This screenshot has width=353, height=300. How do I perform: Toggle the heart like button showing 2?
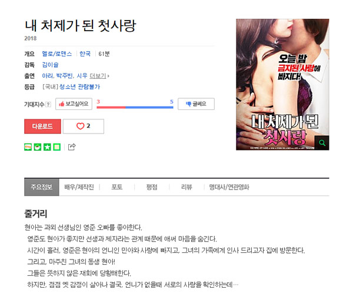point(84,126)
